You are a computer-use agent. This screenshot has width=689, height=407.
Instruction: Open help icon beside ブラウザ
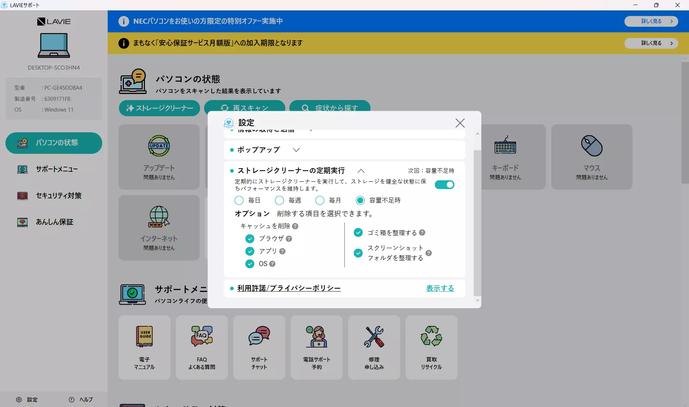[289, 239]
